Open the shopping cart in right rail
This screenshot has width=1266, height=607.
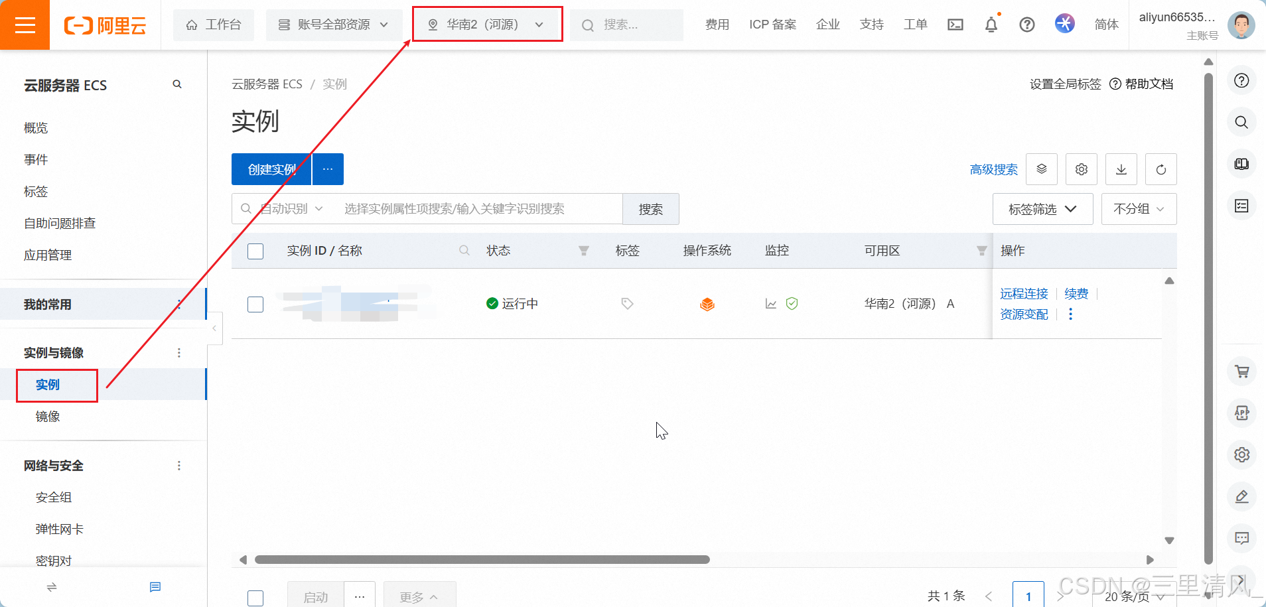point(1242,371)
